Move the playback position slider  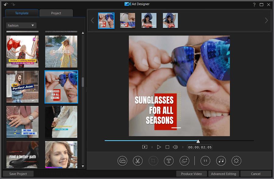tap(198, 141)
